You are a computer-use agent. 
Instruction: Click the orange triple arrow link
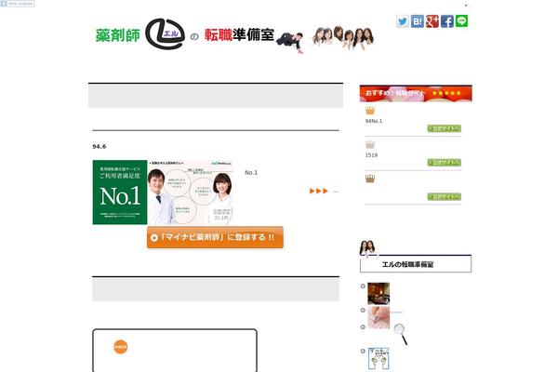[x=318, y=192]
